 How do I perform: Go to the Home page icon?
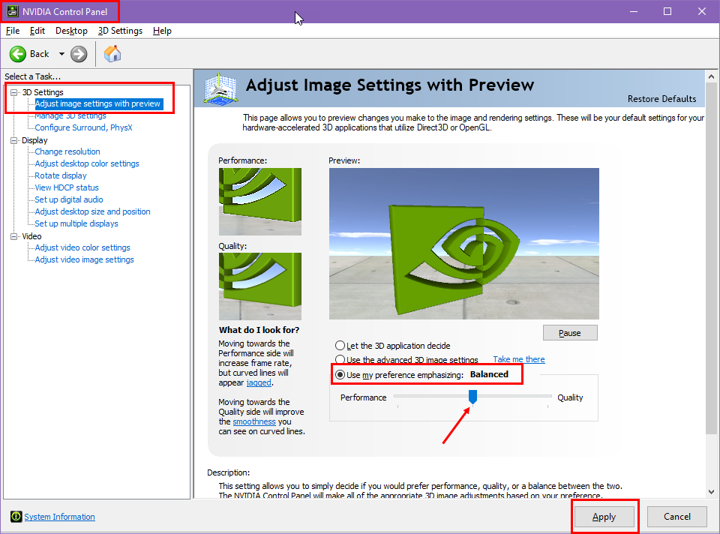pyautogui.click(x=112, y=54)
